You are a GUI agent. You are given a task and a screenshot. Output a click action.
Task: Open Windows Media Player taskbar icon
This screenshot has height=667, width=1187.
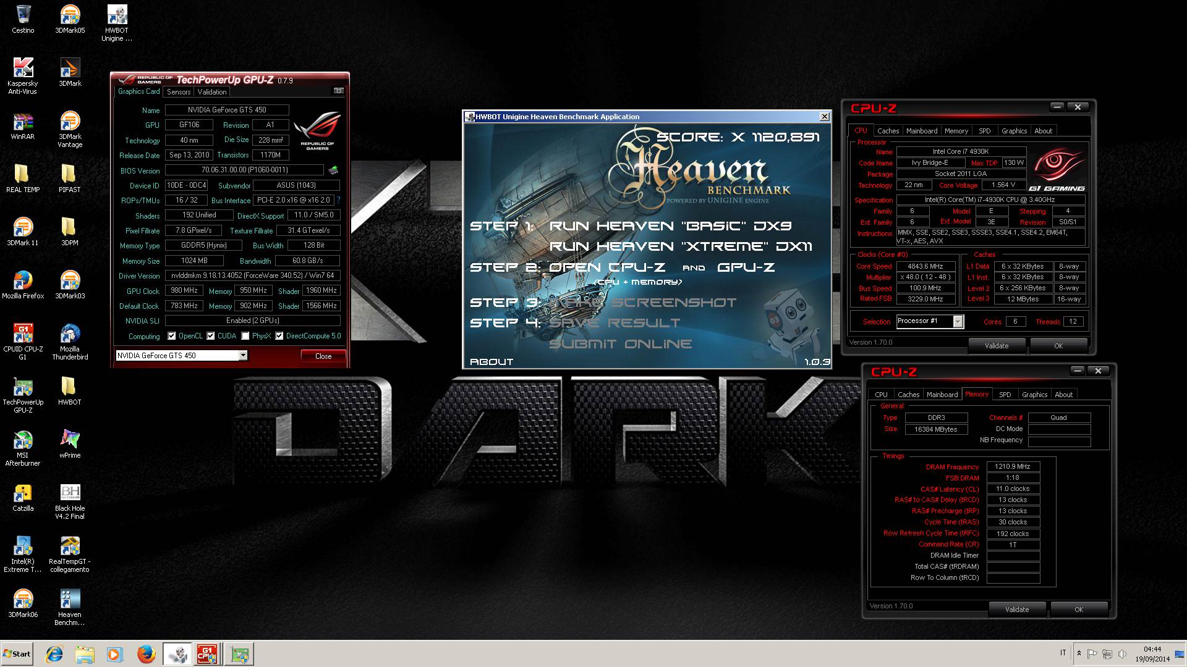click(115, 654)
